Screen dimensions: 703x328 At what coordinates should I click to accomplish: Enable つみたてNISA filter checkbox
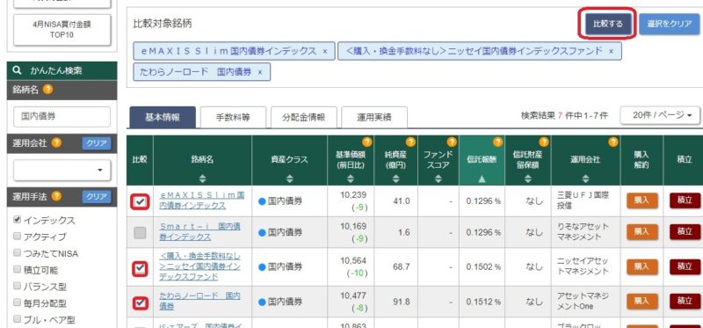tap(17, 252)
